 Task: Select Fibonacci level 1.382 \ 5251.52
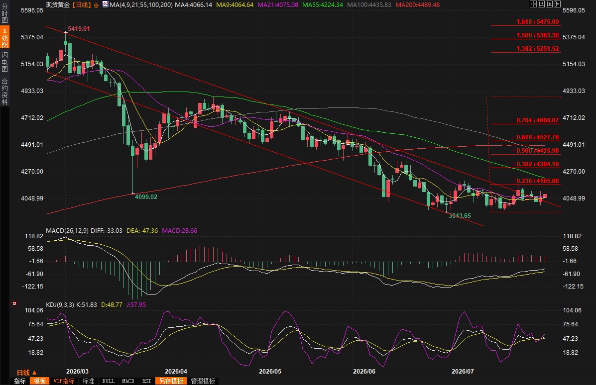[x=537, y=48]
